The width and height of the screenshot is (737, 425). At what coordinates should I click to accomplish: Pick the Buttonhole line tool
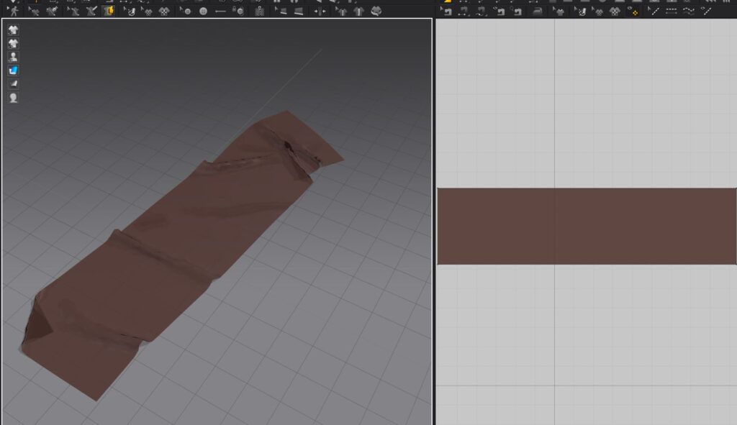(x=220, y=11)
